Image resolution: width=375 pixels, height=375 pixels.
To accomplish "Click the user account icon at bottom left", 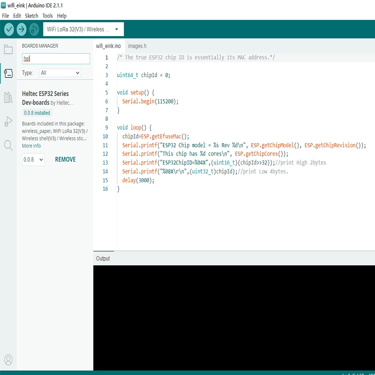I will coord(8,360).
